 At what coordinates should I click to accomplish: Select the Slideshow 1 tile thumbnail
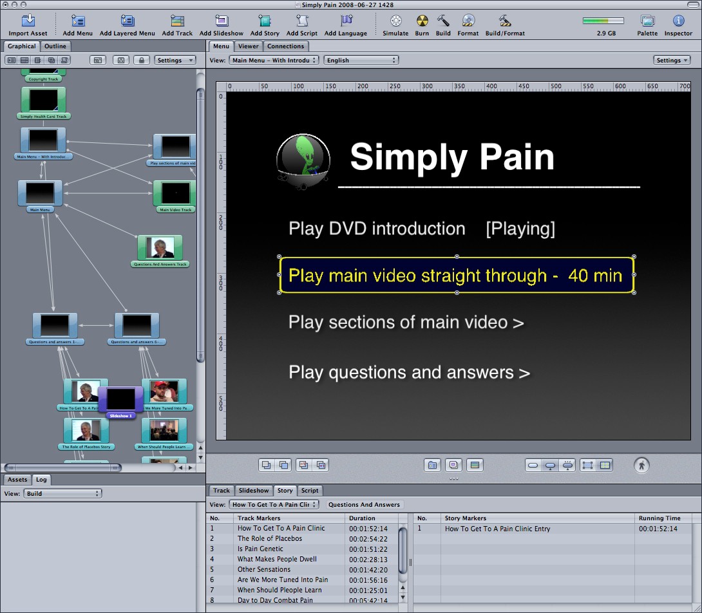[120, 401]
